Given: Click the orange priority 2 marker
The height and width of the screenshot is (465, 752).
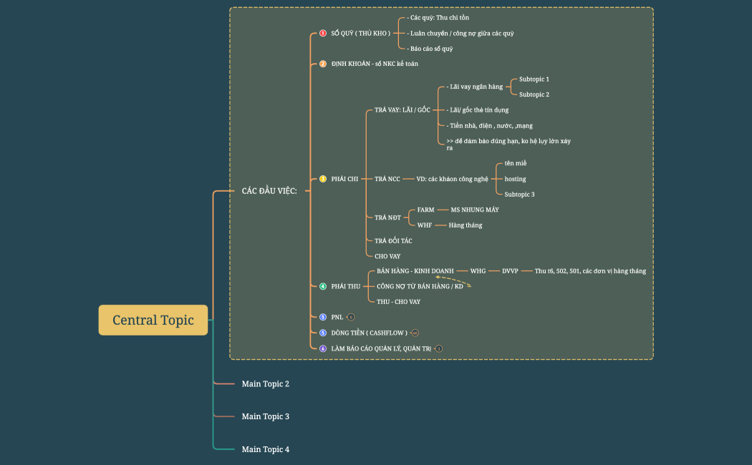Looking at the screenshot, I should [x=323, y=64].
